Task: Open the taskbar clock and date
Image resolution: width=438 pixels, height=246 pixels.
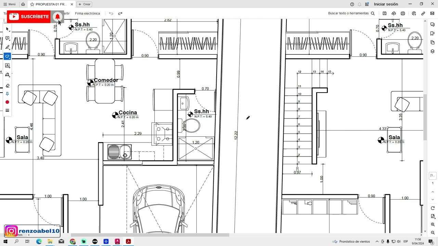Action: point(418,242)
